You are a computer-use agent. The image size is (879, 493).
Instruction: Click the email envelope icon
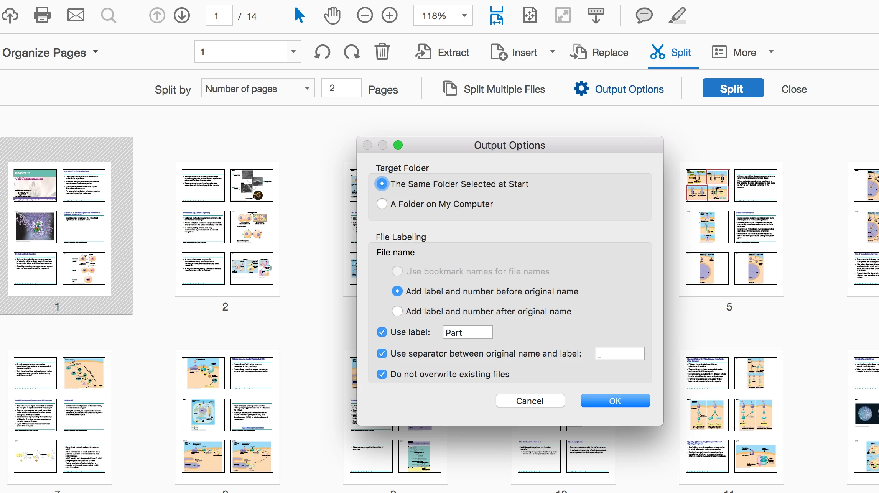(x=76, y=16)
